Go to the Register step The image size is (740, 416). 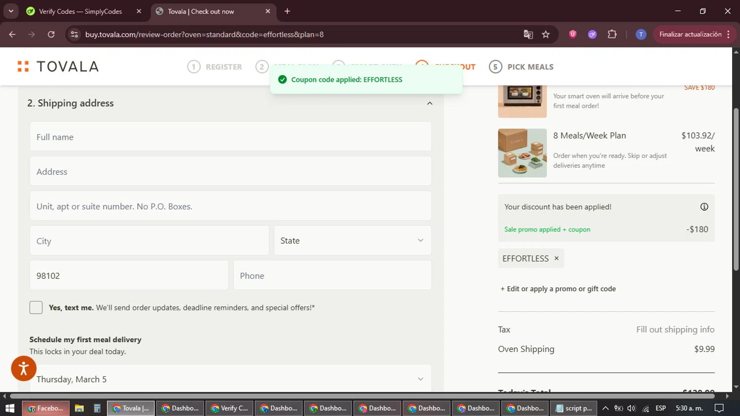point(215,67)
